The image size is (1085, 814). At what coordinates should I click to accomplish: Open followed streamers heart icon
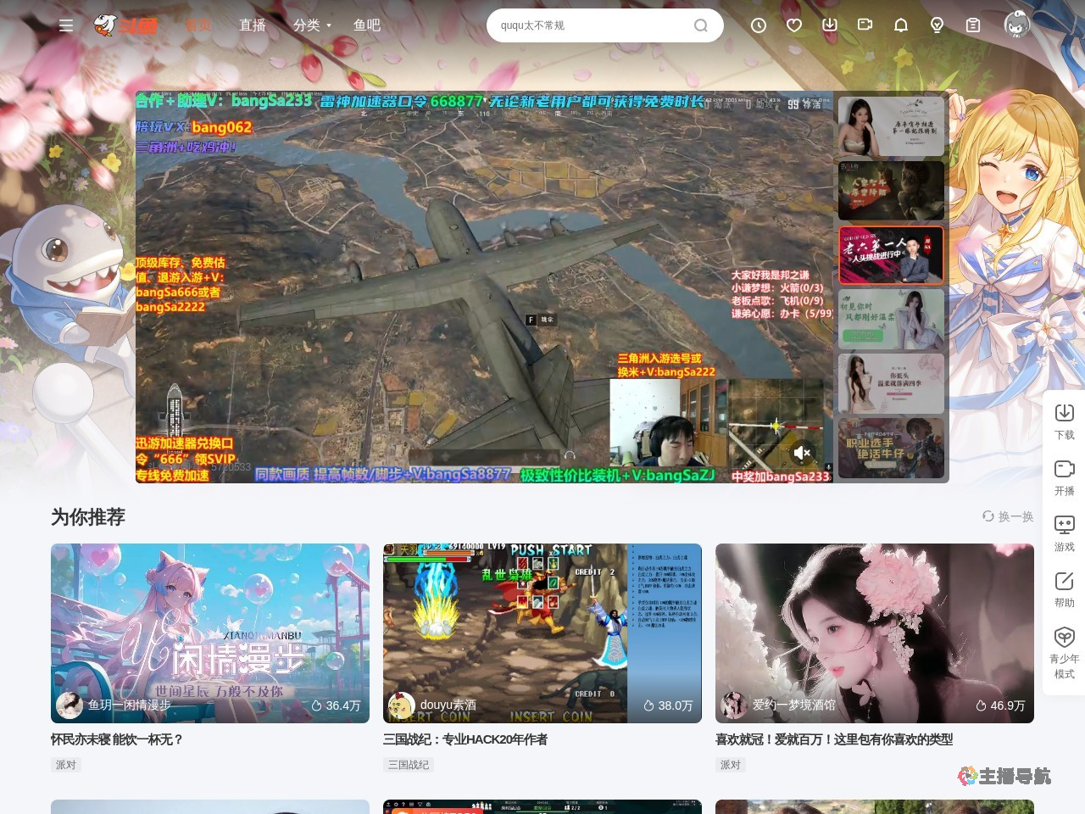(794, 25)
